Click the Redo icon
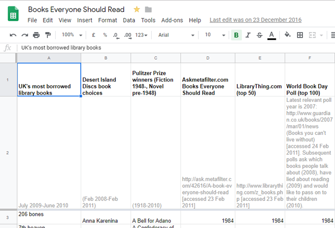Viewport: 335px width, 228px height. [x=24, y=35]
